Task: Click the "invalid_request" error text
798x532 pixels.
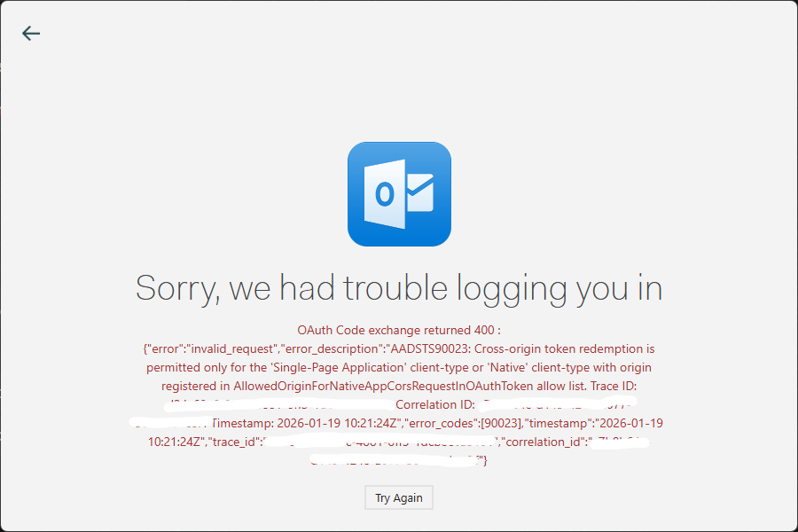Action: tap(232, 349)
